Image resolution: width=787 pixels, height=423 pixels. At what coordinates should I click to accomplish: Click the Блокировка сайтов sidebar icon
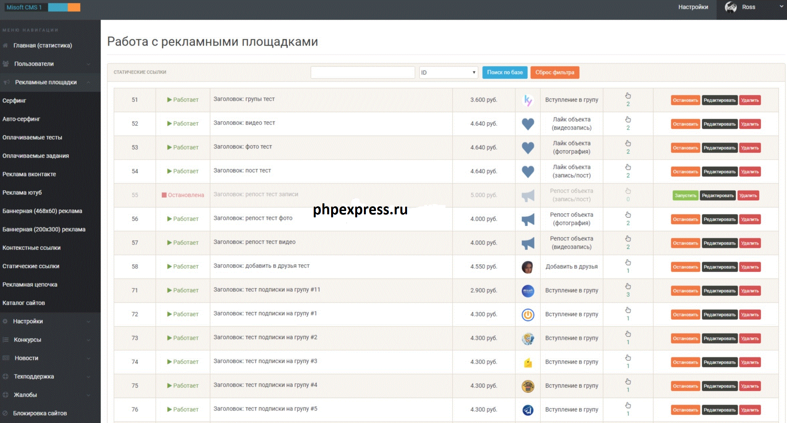point(5,413)
